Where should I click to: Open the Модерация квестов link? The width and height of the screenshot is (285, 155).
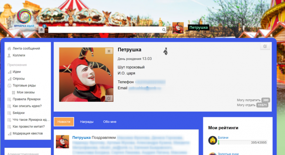pyautogui.click(x=28, y=133)
